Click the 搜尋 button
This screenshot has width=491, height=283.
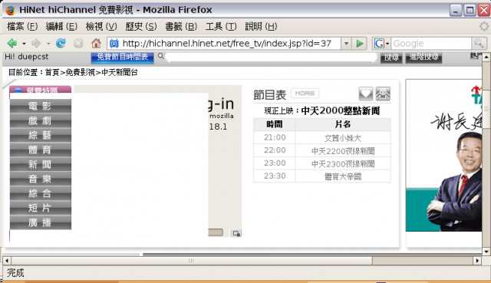pyautogui.click(x=391, y=58)
